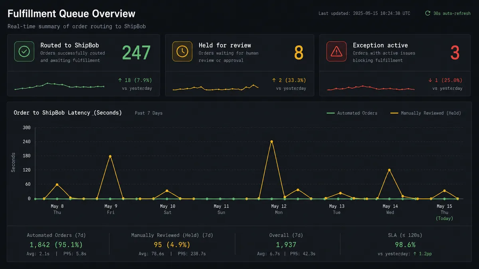
Task: Click the '↑ 2 (33.3%)' change value
Action: [289, 81]
